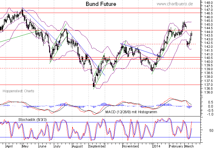Screen dimensions: 214x148
Task: Select the September label on time axis
Action: (x=97, y=146)
